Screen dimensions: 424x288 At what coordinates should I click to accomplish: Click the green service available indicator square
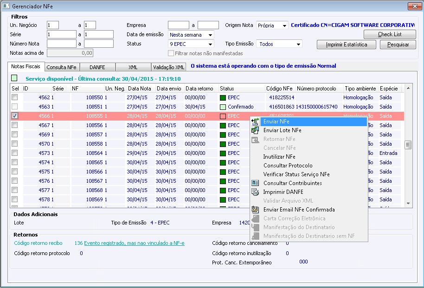(x=14, y=78)
